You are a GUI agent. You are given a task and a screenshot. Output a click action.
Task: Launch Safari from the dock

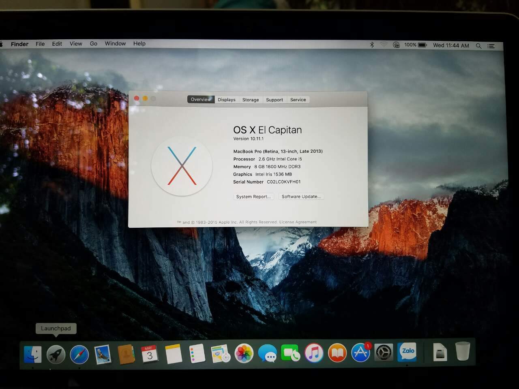(x=79, y=354)
